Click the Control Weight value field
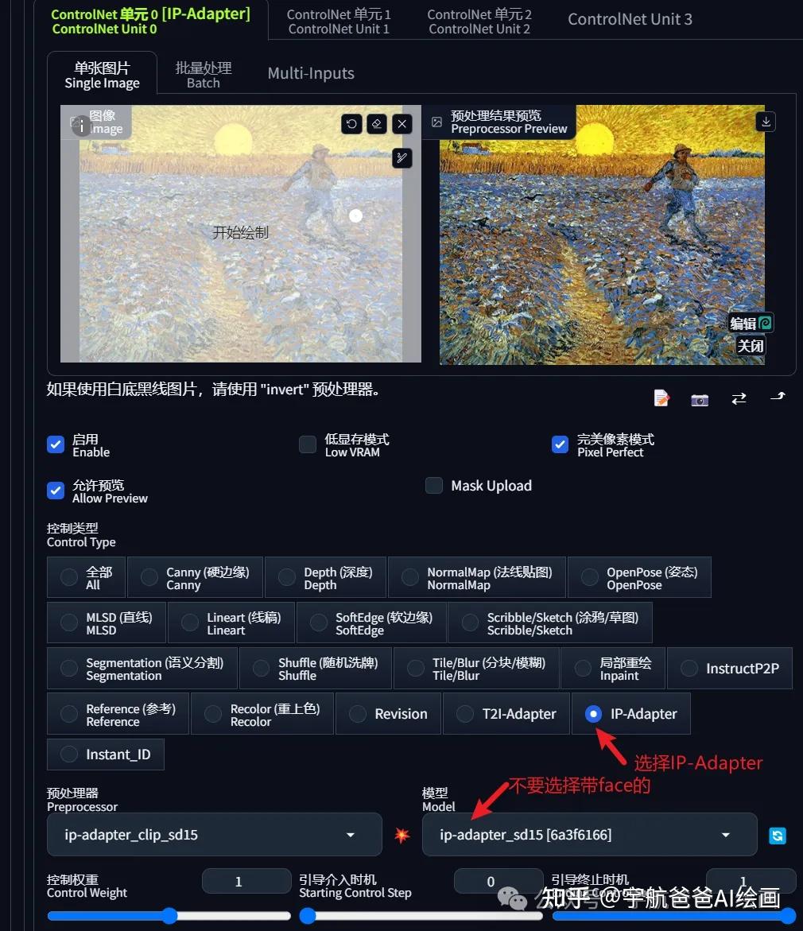803x931 pixels. pyautogui.click(x=246, y=881)
